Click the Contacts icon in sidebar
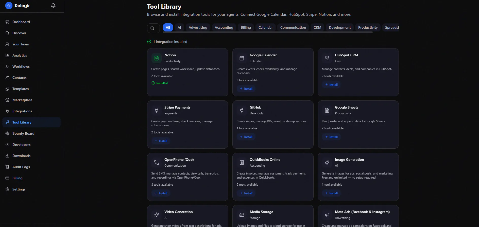This screenshot has height=227, width=479. click(x=7, y=78)
